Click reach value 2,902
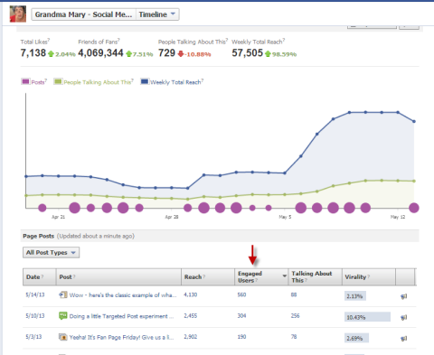Screen dimensions: 434x355 click(x=191, y=337)
